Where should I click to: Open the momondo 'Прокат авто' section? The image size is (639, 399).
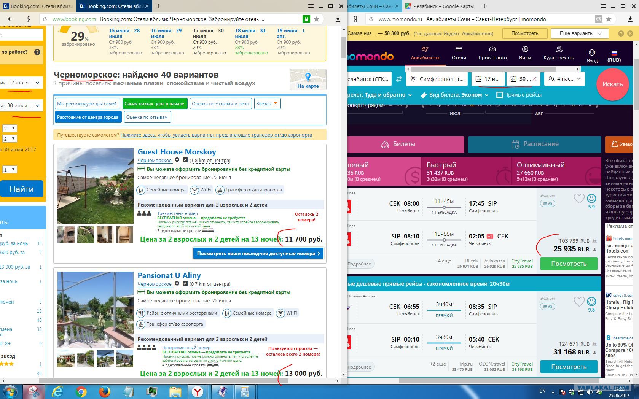coord(492,53)
